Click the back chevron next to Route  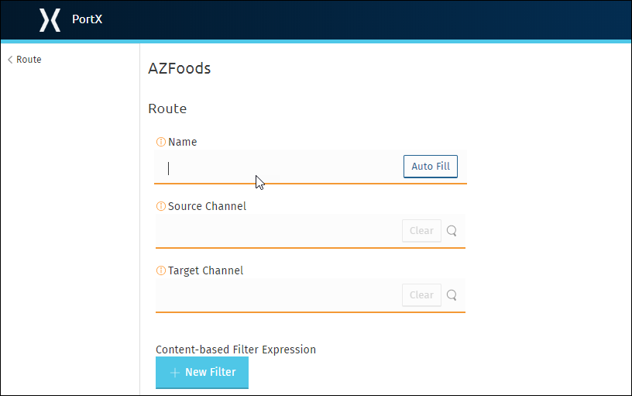[x=10, y=60]
